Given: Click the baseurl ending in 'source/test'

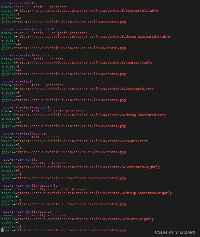Looking at the screenshot, I should (x=74, y=141).
